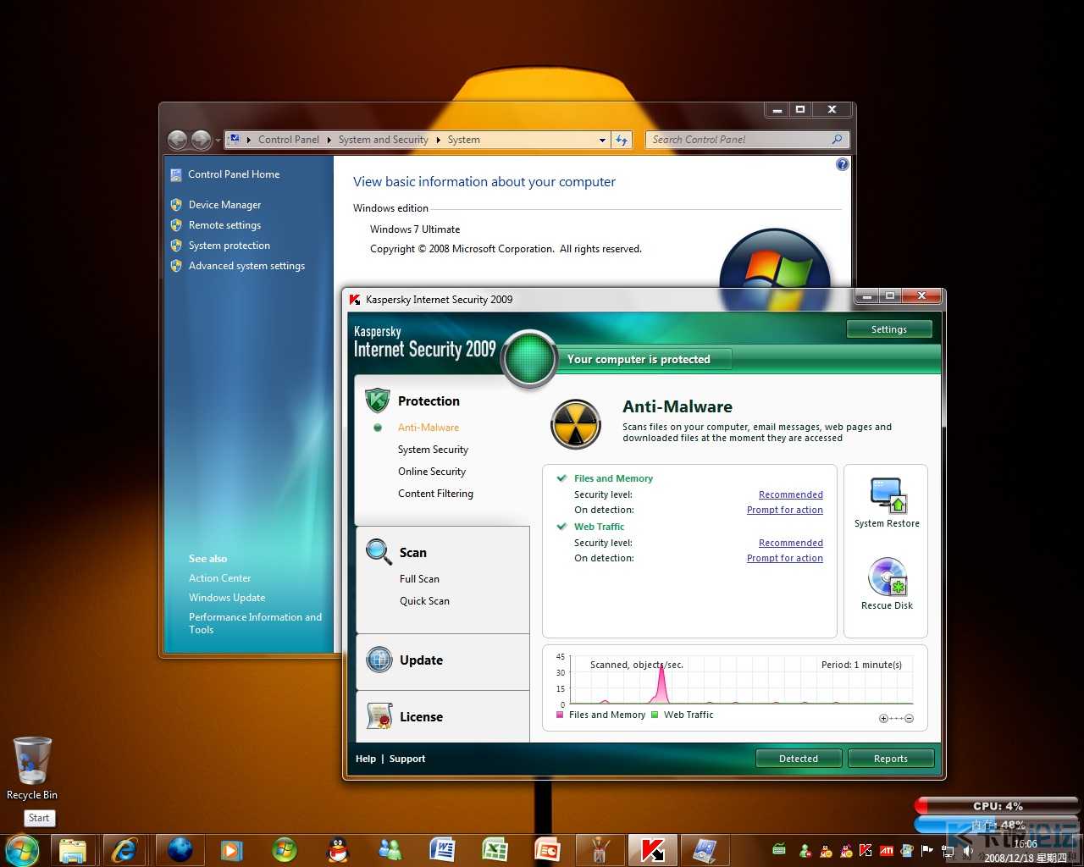Image resolution: width=1084 pixels, height=867 pixels.
Task: Expand the arrow after Control Panel breadcrumb
Action: [x=329, y=140]
